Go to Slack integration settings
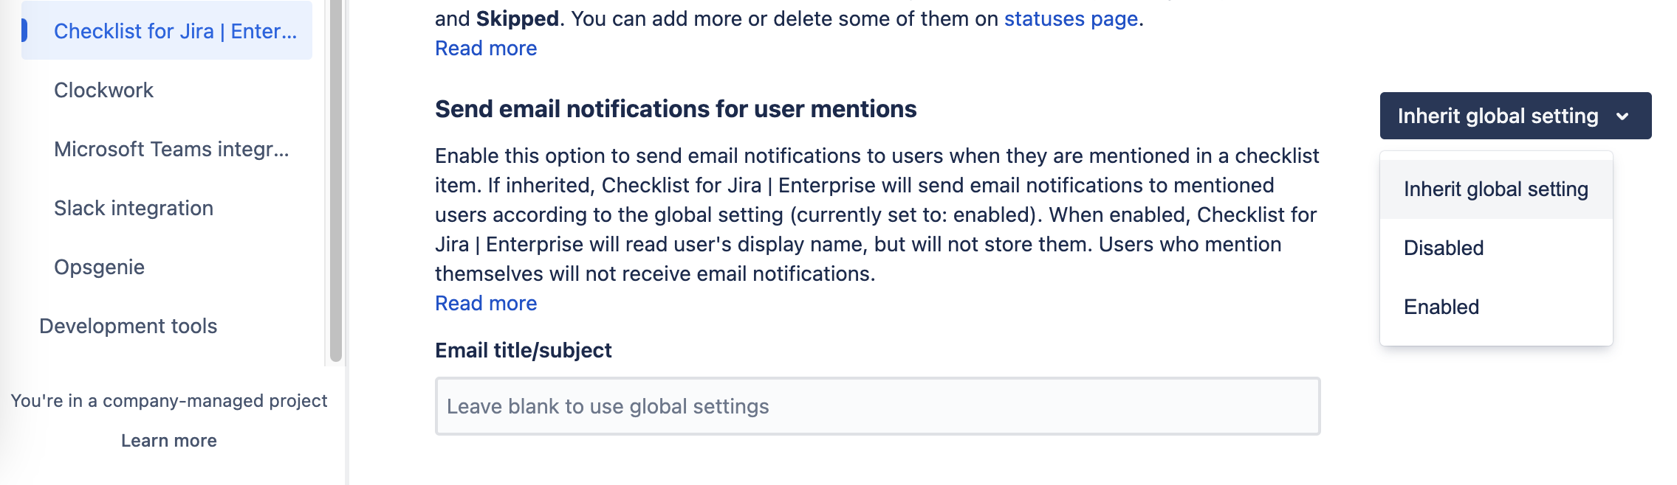This screenshot has height=485, width=1677. [x=133, y=208]
